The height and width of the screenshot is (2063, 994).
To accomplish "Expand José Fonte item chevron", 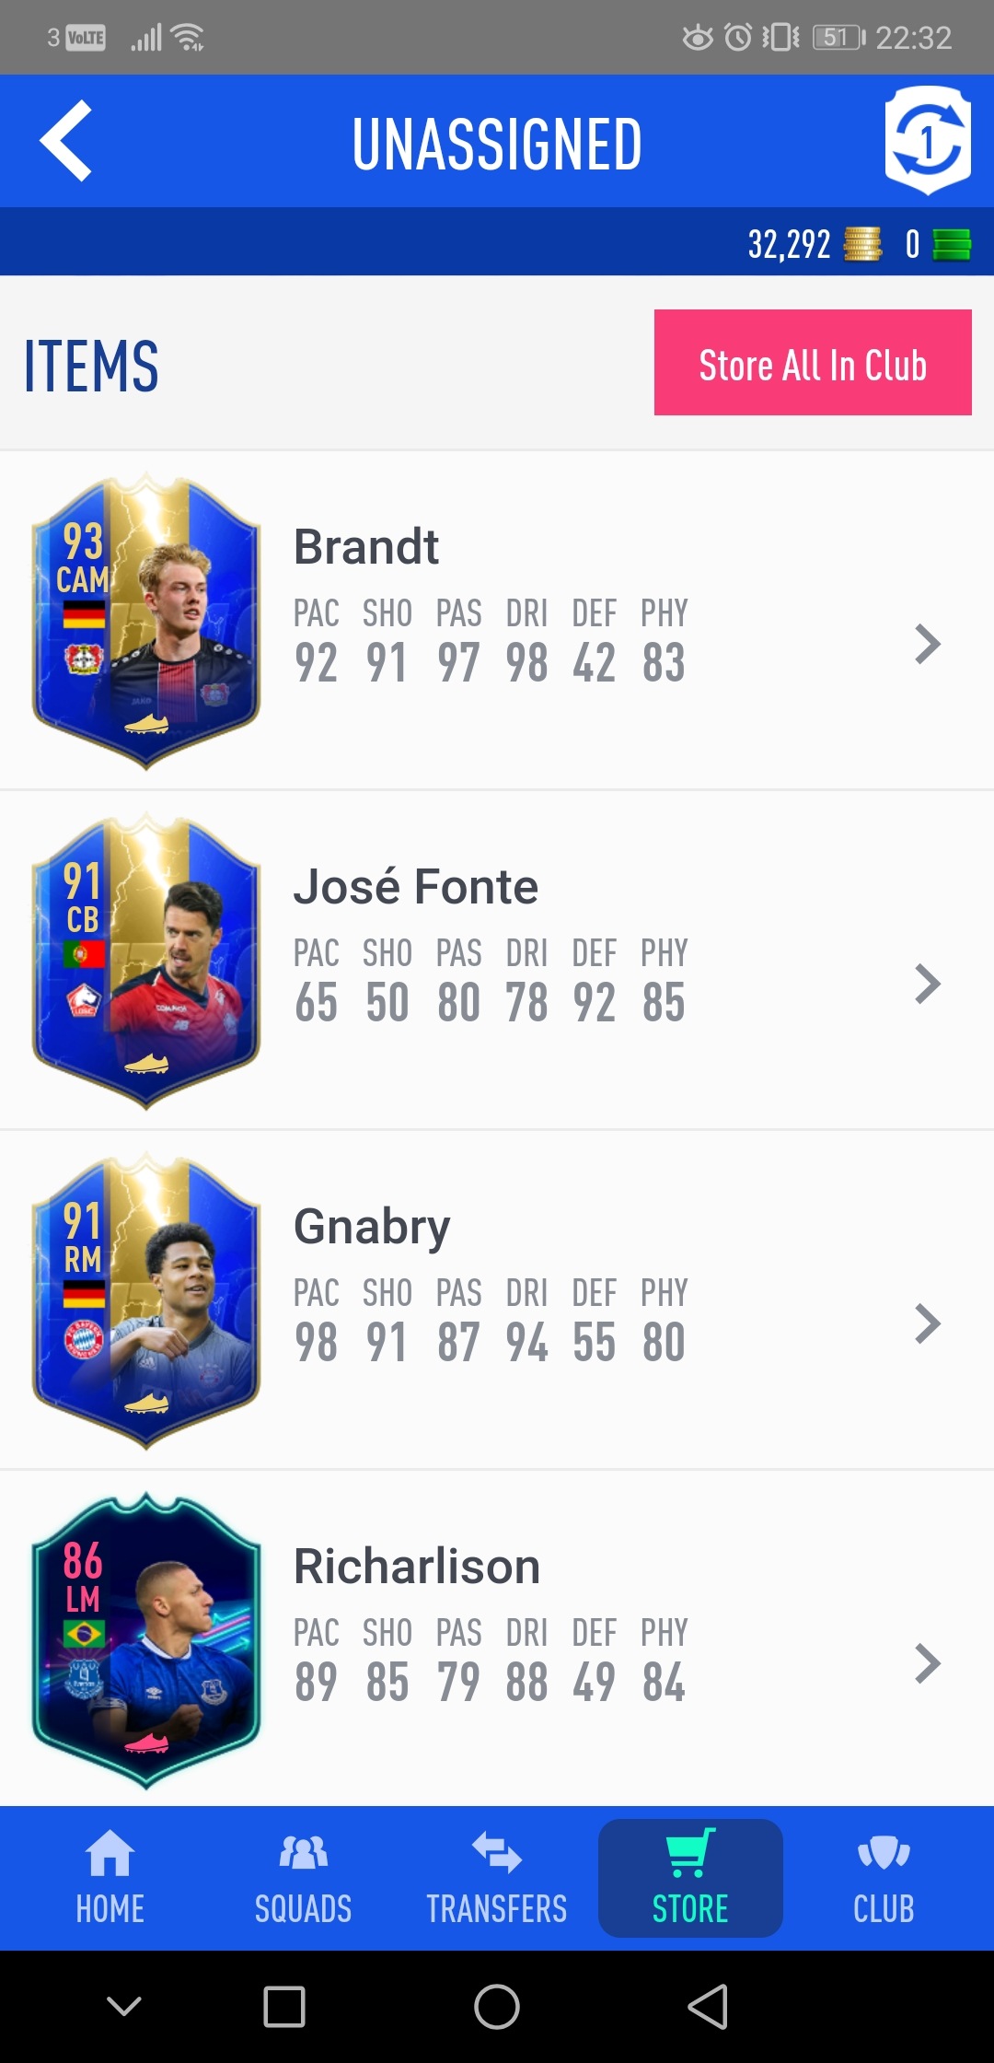I will pos(928,984).
